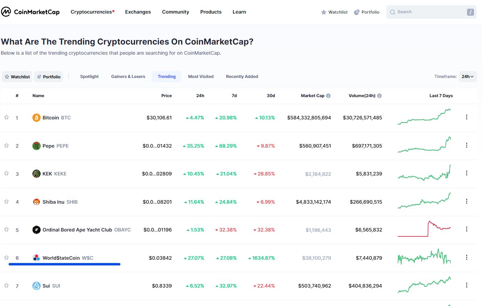The height and width of the screenshot is (306, 482).
Task: Switch to the Most Visited tab
Action: tap(201, 77)
